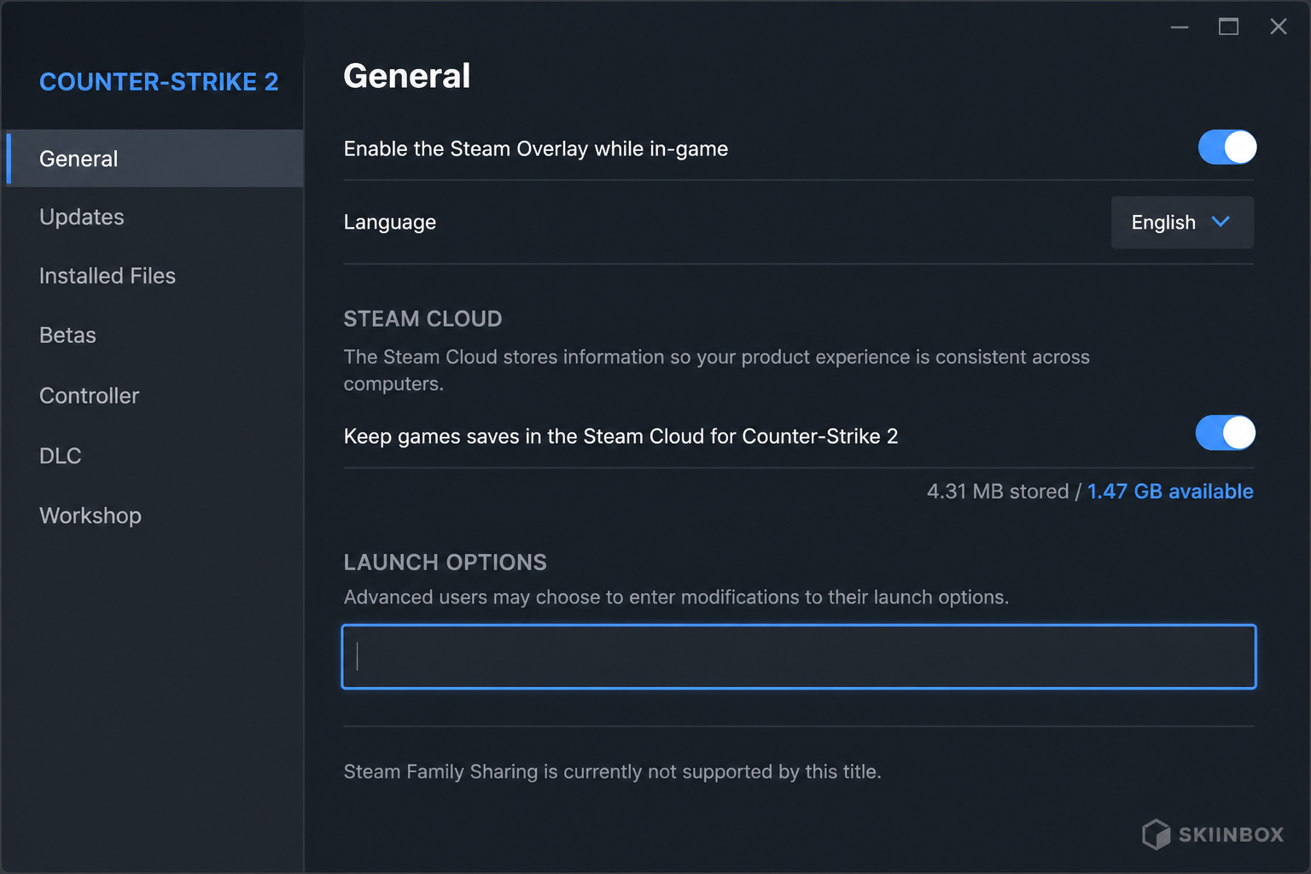Image resolution: width=1311 pixels, height=874 pixels.
Task: Focus the launch options text field
Action: (x=799, y=656)
